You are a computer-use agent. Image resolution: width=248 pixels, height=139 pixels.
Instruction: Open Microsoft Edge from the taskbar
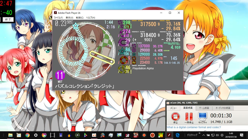177,135
